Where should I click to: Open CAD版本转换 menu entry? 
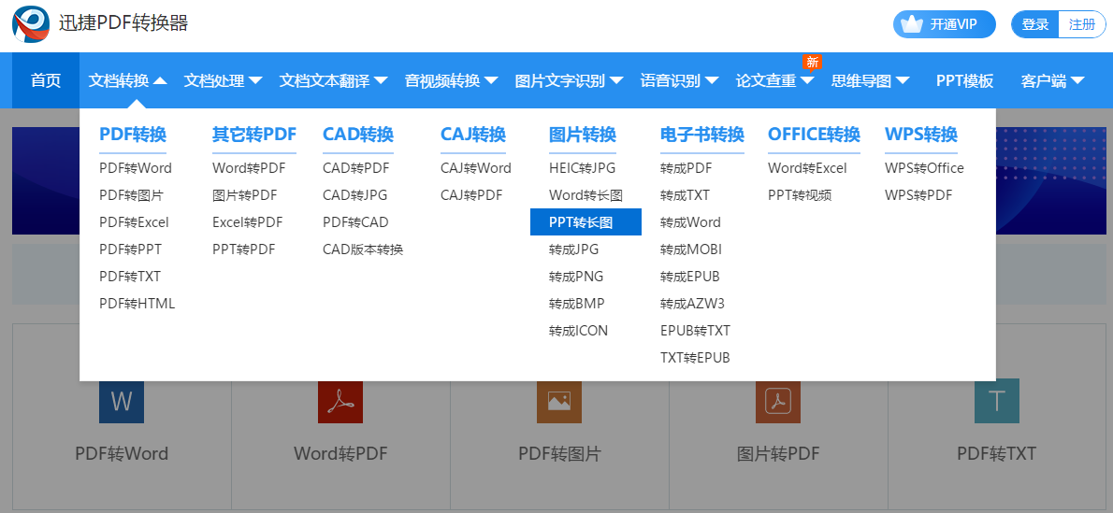[363, 249]
